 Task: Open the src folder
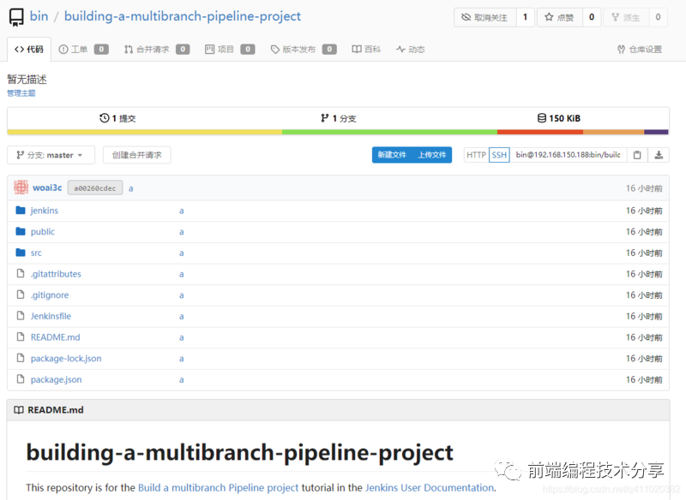point(36,253)
